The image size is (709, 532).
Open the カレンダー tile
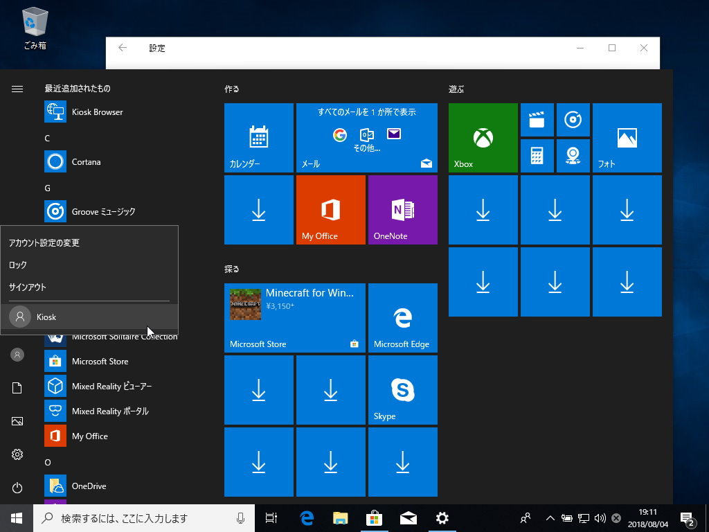pyautogui.click(x=259, y=138)
